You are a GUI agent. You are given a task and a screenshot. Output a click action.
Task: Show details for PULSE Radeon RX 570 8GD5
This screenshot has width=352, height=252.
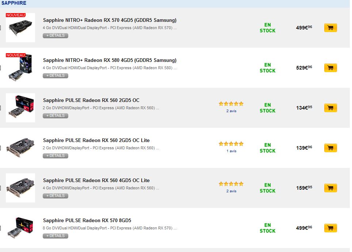tap(56, 236)
